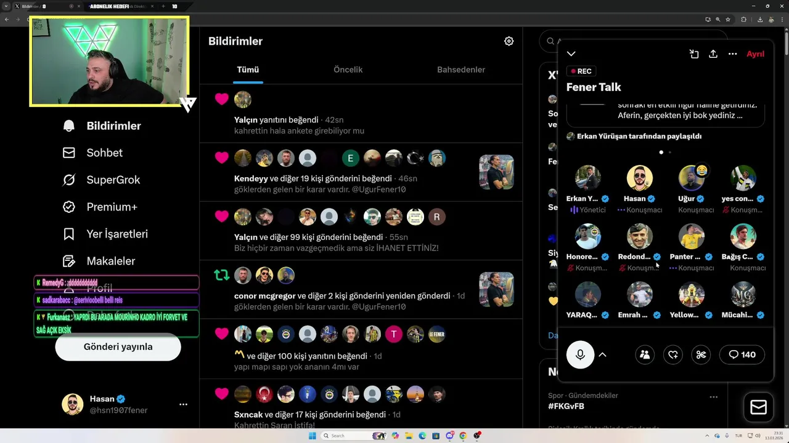Open 100 others liked your reply notification
This screenshot has width=789, height=443.
click(361, 348)
